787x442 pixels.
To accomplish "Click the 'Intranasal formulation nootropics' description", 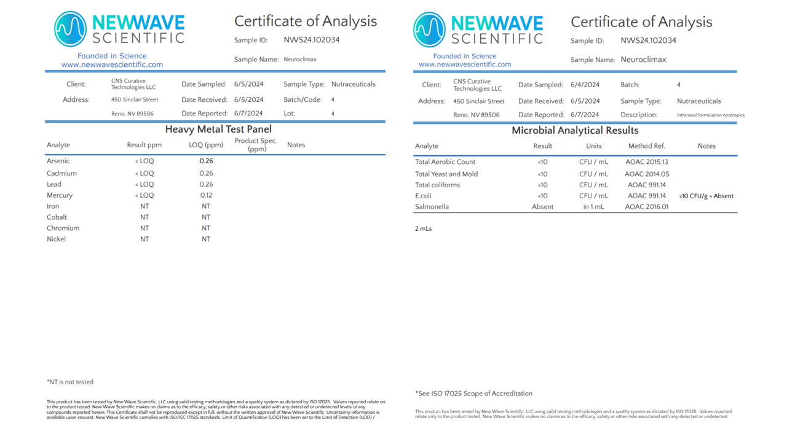I will (x=710, y=115).
